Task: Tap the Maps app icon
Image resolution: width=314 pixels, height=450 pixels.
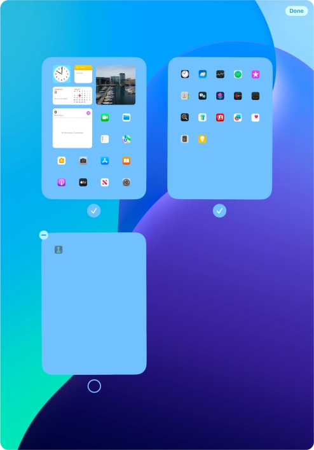Action: (126, 139)
